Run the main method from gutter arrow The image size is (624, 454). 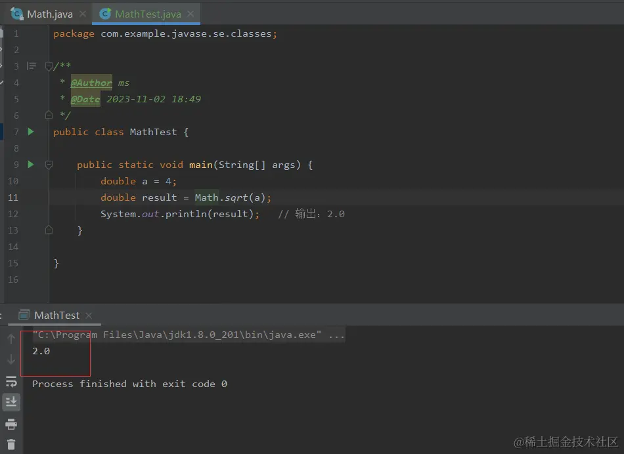coord(31,164)
